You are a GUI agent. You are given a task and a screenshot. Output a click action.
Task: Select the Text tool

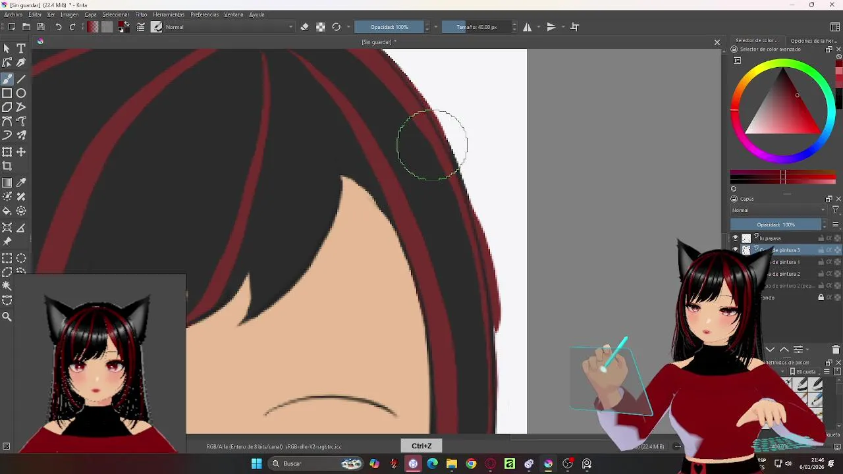coord(21,49)
